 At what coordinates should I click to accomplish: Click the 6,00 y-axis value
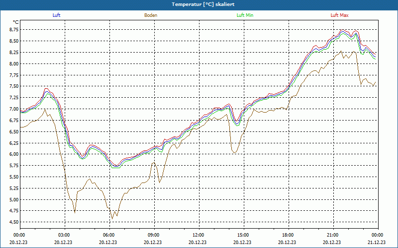pos(13,154)
